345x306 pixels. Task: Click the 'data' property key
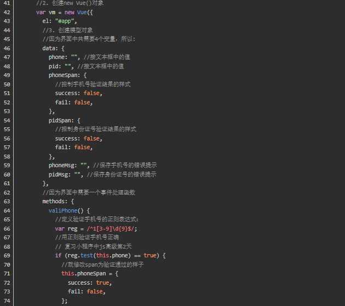pyautogui.click(x=49, y=48)
